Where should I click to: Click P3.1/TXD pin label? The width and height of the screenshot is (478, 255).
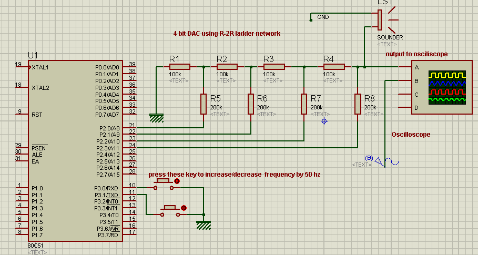point(106,195)
